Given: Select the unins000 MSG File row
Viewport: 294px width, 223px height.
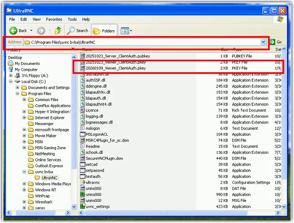Looking at the screenshot, I should click(180, 200).
